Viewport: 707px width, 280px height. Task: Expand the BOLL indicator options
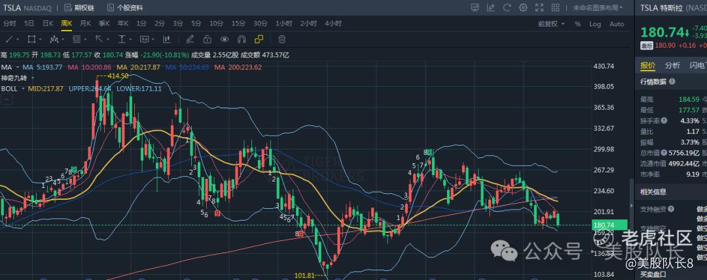tap(22, 89)
